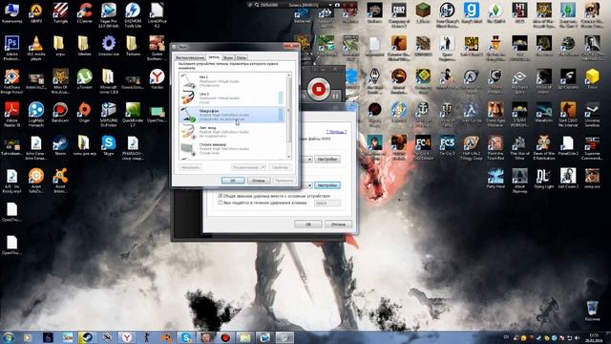Select the Computer desktop icon
Viewport: 611px width, 344px height.
[11, 13]
